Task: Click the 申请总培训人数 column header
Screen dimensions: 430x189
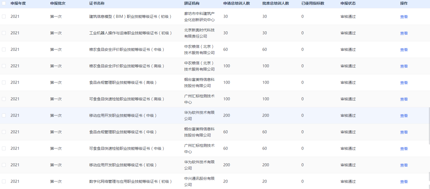Action: 237,3
